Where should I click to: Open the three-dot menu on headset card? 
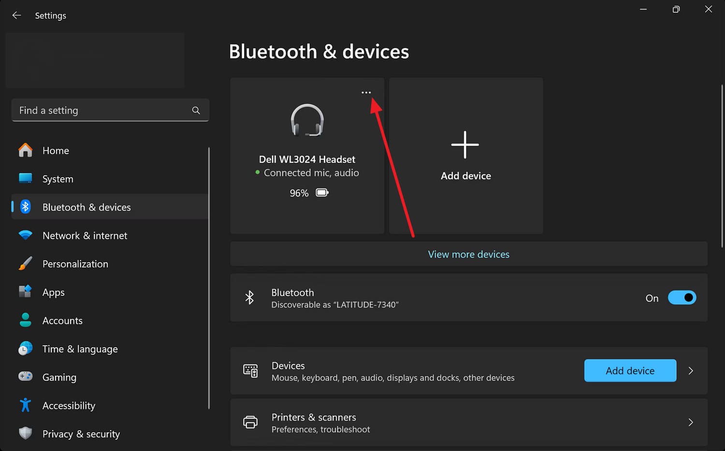pos(366,92)
